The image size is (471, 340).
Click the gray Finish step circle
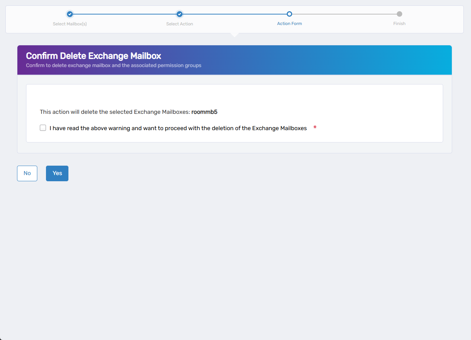pyautogui.click(x=399, y=14)
